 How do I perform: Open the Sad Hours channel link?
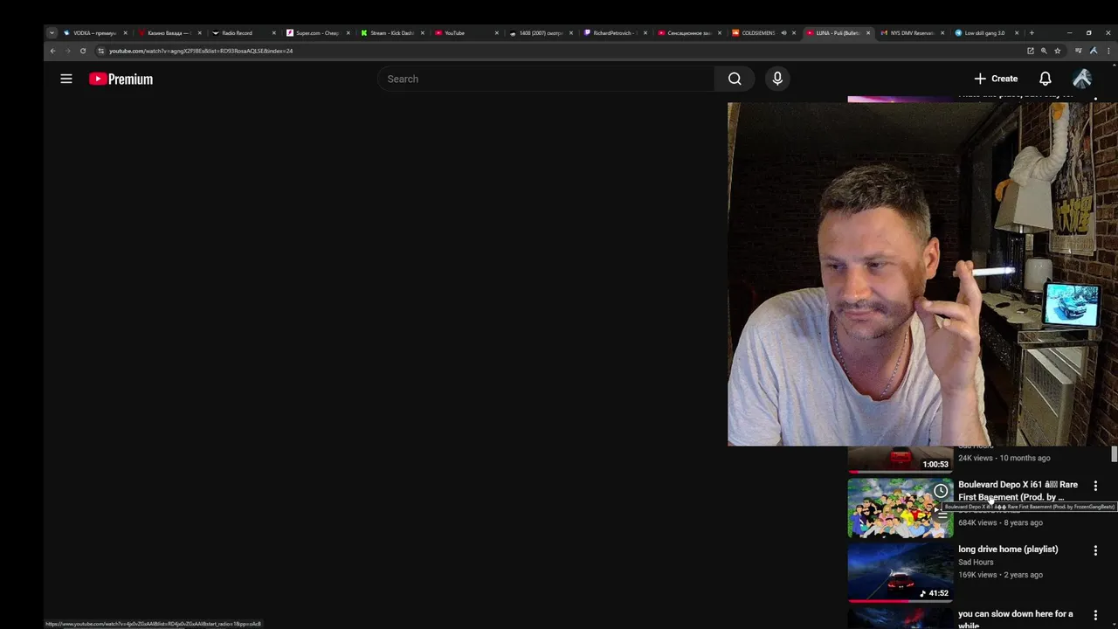[x=976, y=563]
